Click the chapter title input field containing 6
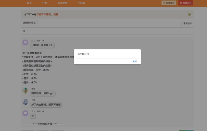 click(x=107, y=31)
